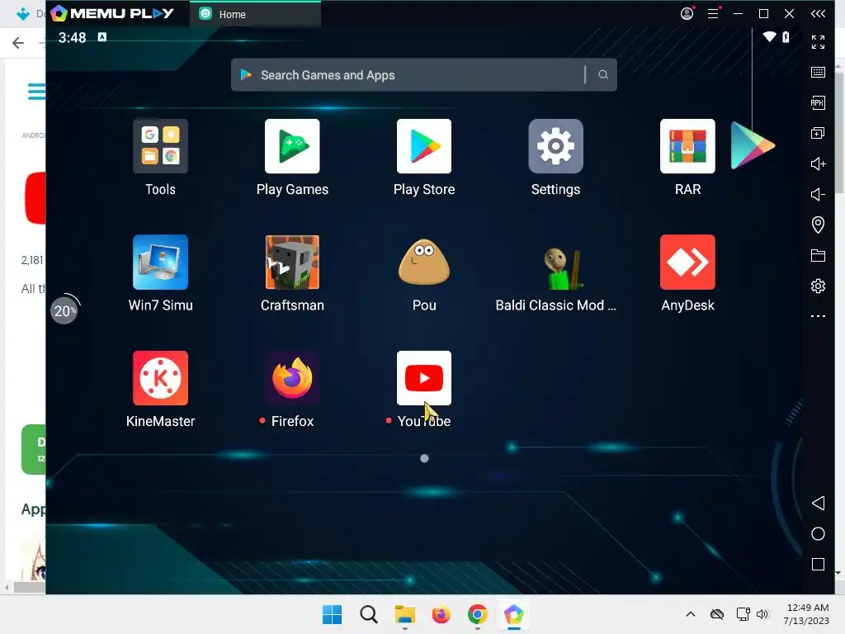Open MEmu account profile icon
The width and height of the screenshot is (845, 634).
pyautogui.click(x=687, y=13)
